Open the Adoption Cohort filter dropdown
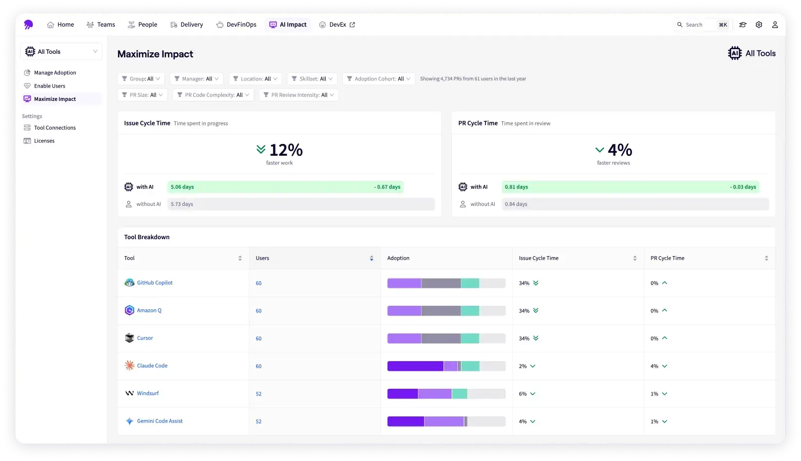This screenshot has height=461, width=801. [x=378, y=79]
